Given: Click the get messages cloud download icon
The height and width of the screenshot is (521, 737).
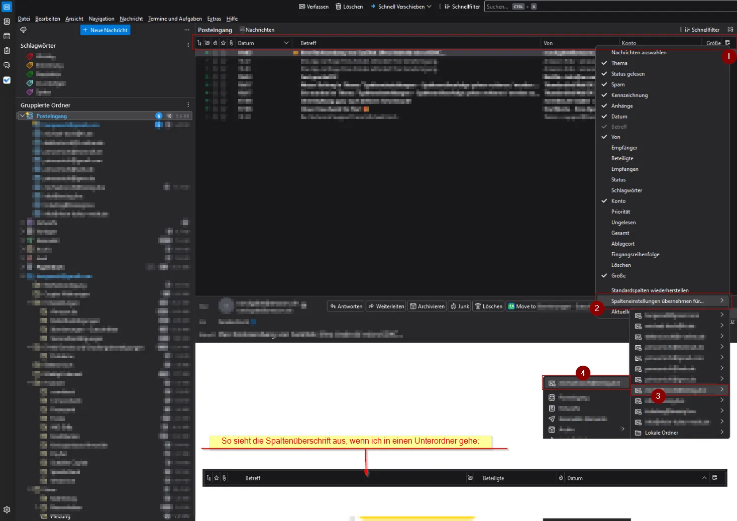Looking at the screenshot, I should pos(23,30).
